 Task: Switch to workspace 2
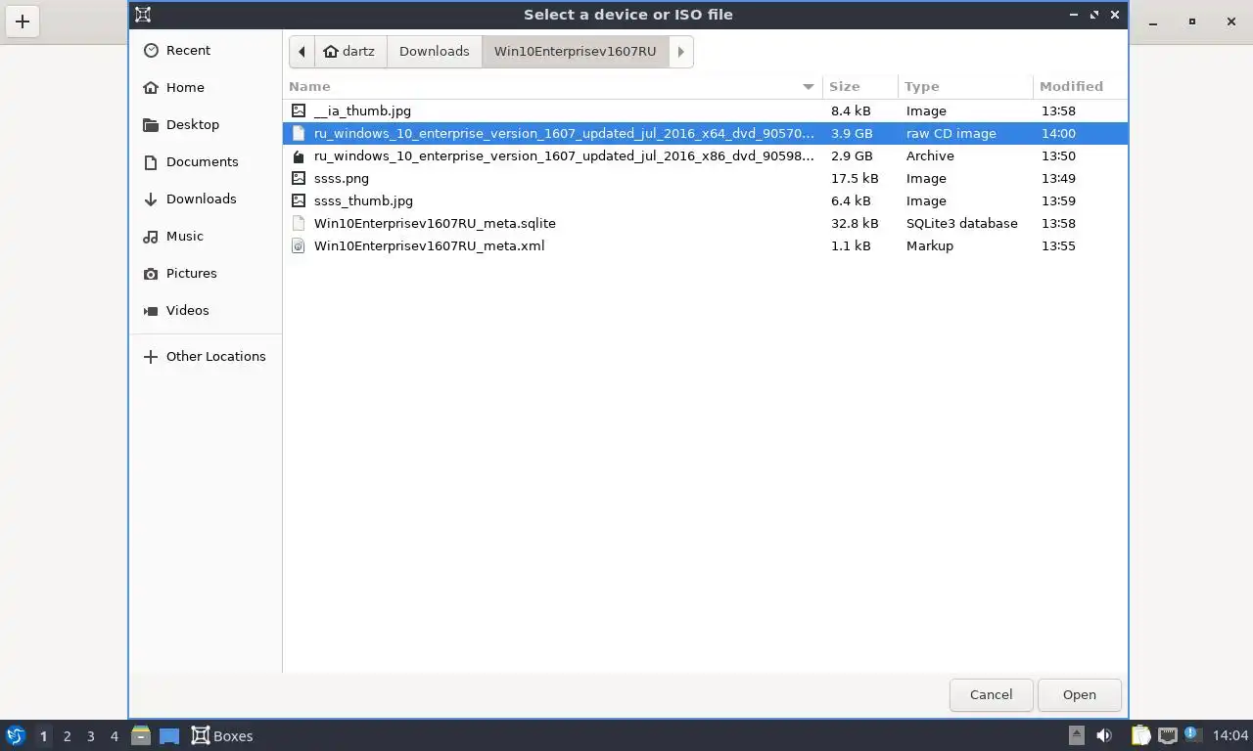67,736
